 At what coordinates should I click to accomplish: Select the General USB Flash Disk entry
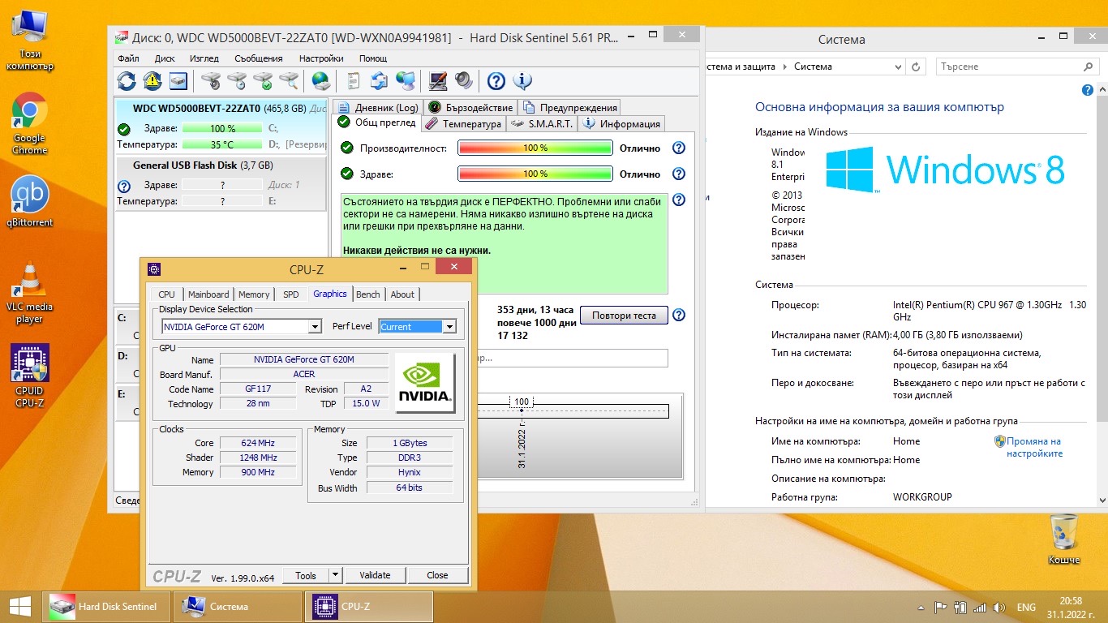pyautogui.click(x=221, y=183)
